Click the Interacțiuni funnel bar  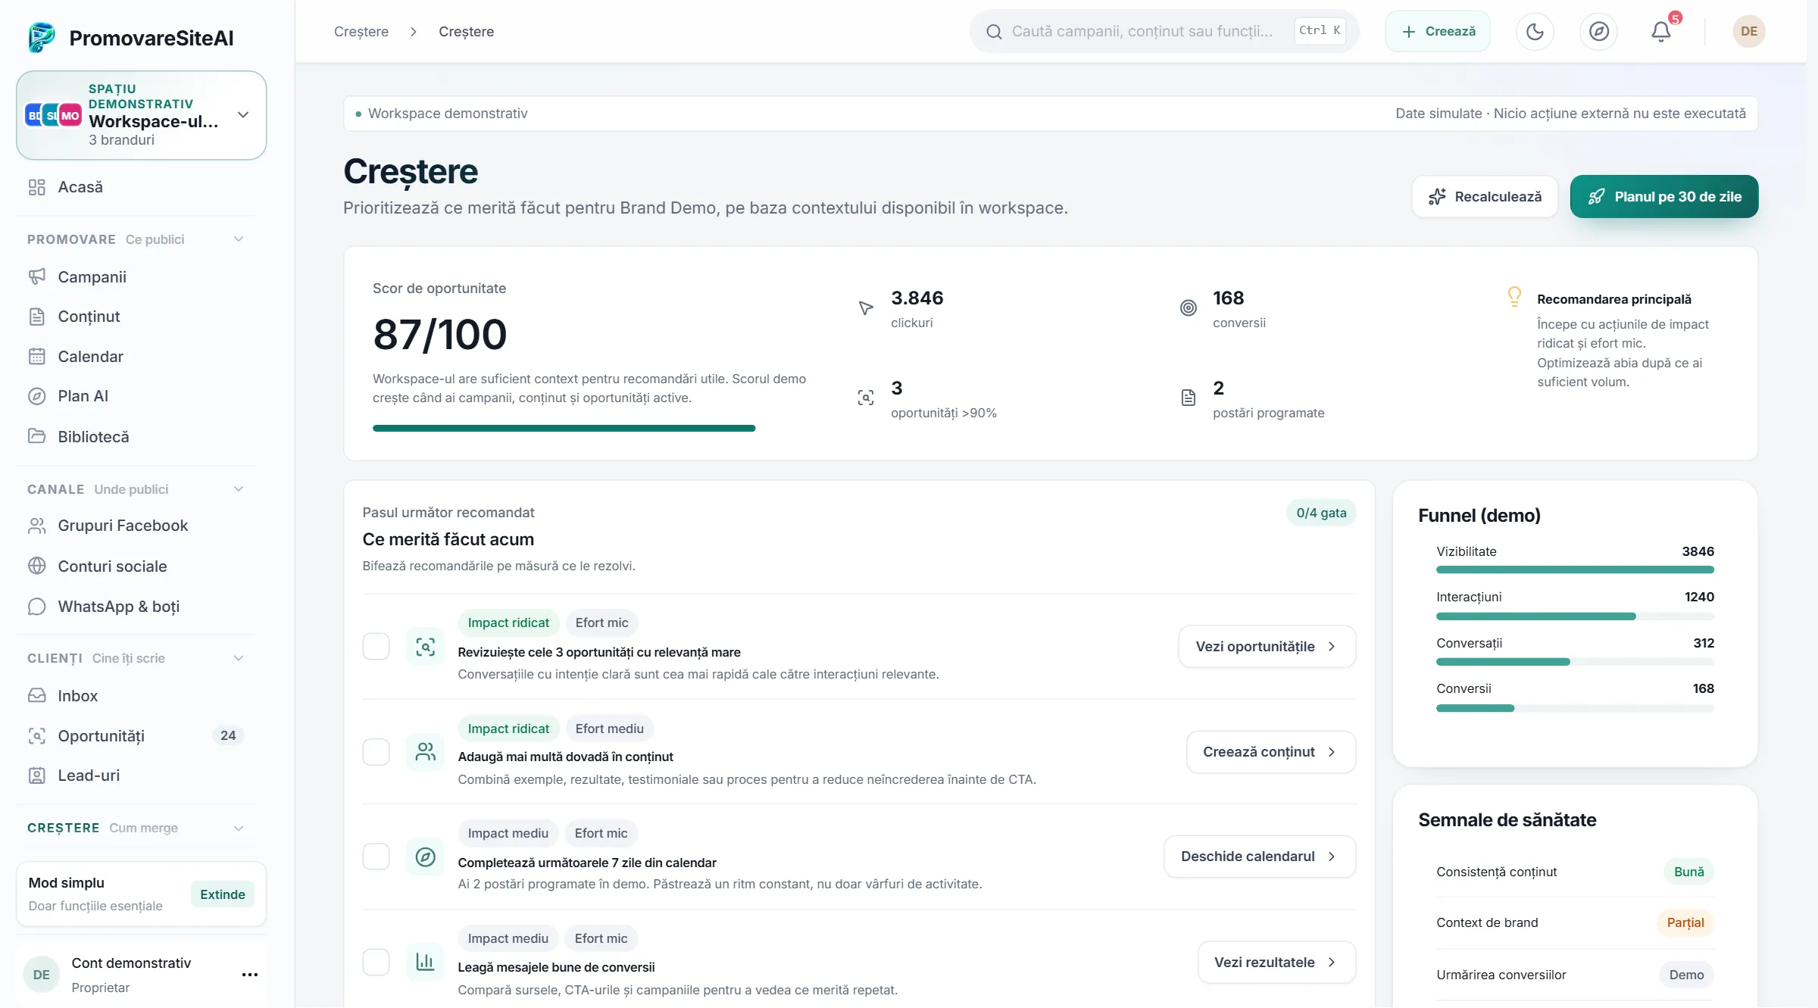tap(1575, 616)
